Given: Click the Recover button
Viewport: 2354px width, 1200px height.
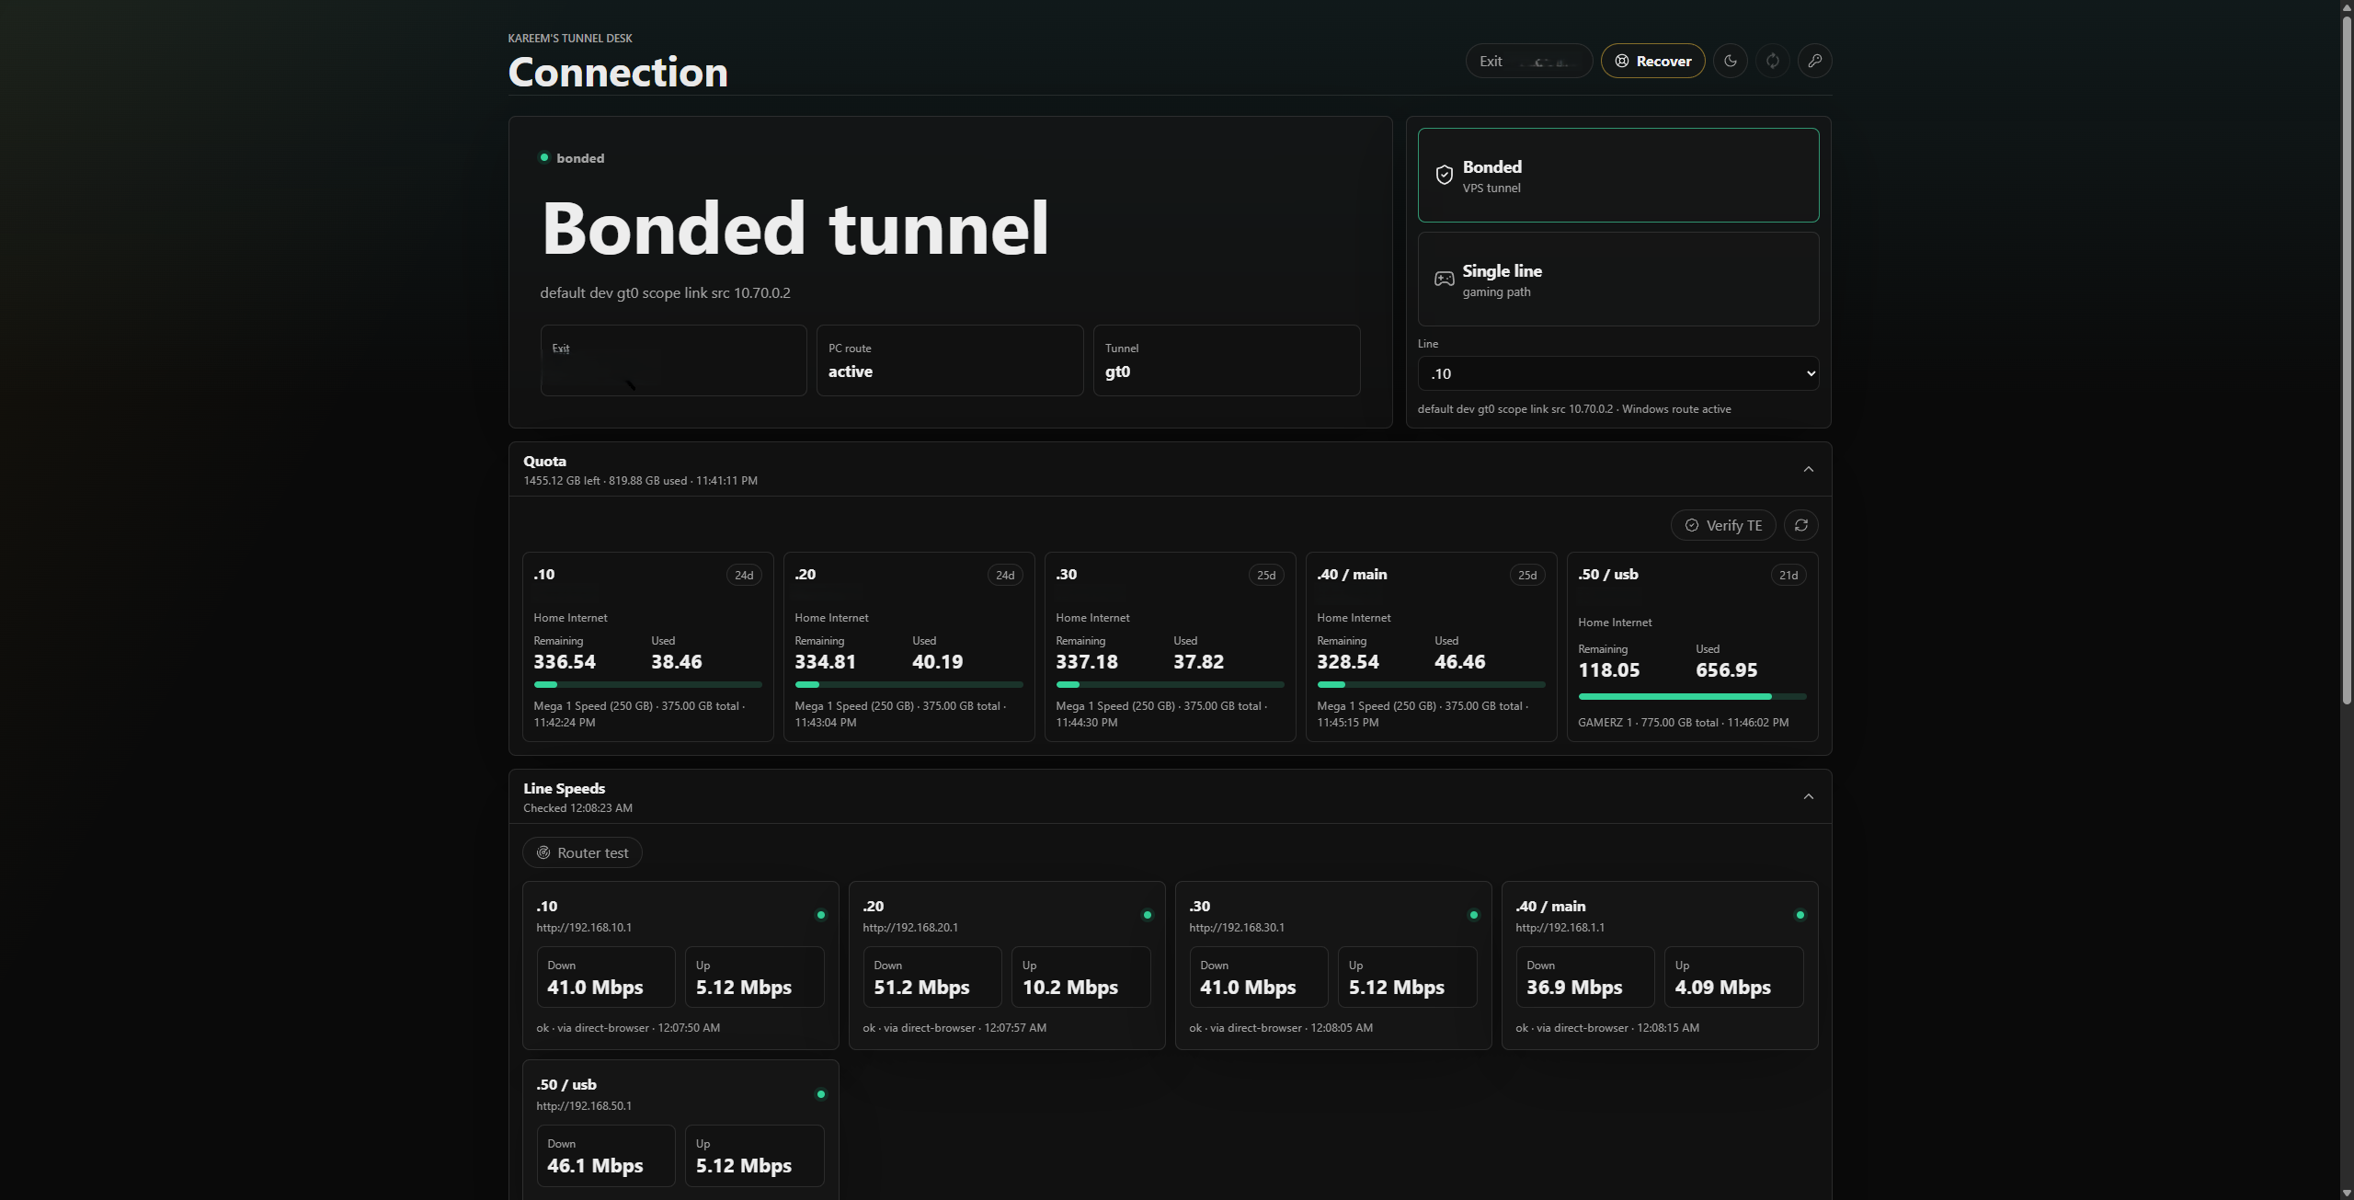Looking at the screenshot, I should click(x=1652, y=61).
